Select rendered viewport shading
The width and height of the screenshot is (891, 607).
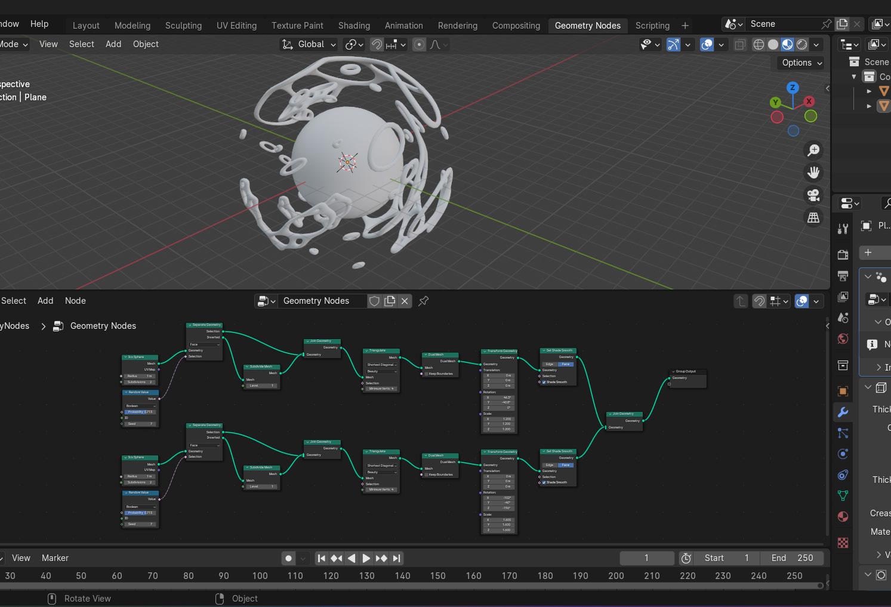(802, 44)
